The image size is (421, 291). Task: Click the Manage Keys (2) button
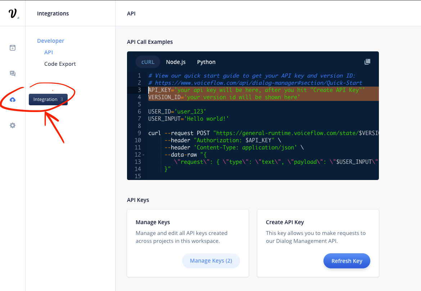point(211,261)
